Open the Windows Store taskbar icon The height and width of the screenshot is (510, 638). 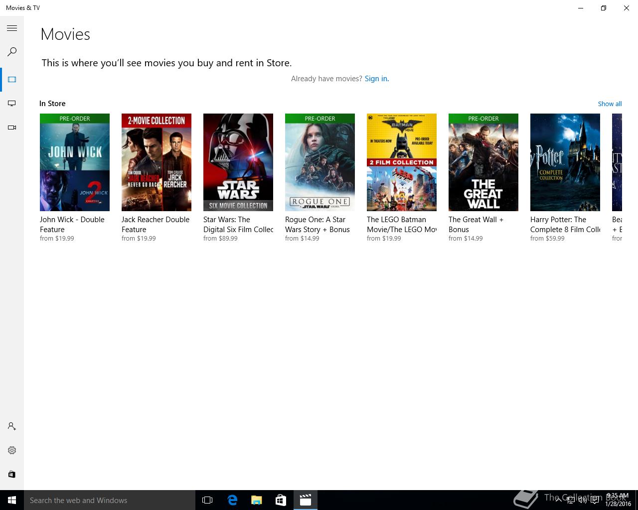281,500
